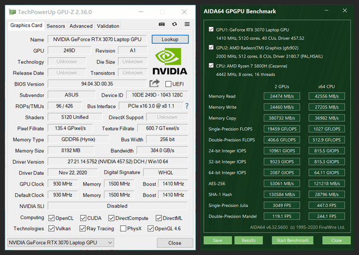This screenshot has height=255, width=359.
Task: Click the Pixel Fillrate field
Action: coord(70,128)
